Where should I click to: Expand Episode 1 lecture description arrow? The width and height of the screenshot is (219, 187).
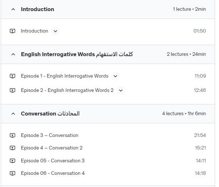[x=115, y=76]
